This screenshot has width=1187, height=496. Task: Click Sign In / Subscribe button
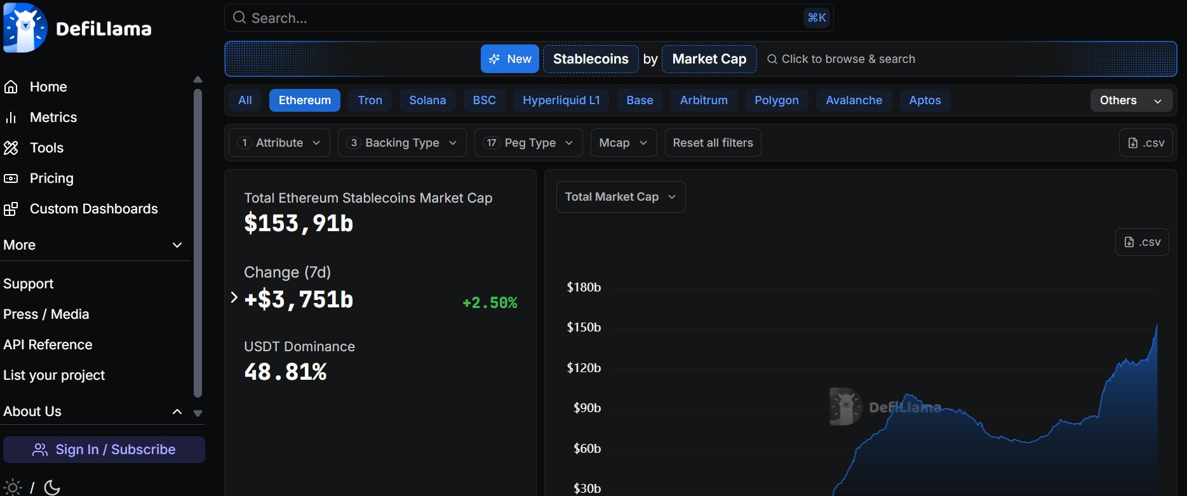pyautogui.click(x=104, y=450)
